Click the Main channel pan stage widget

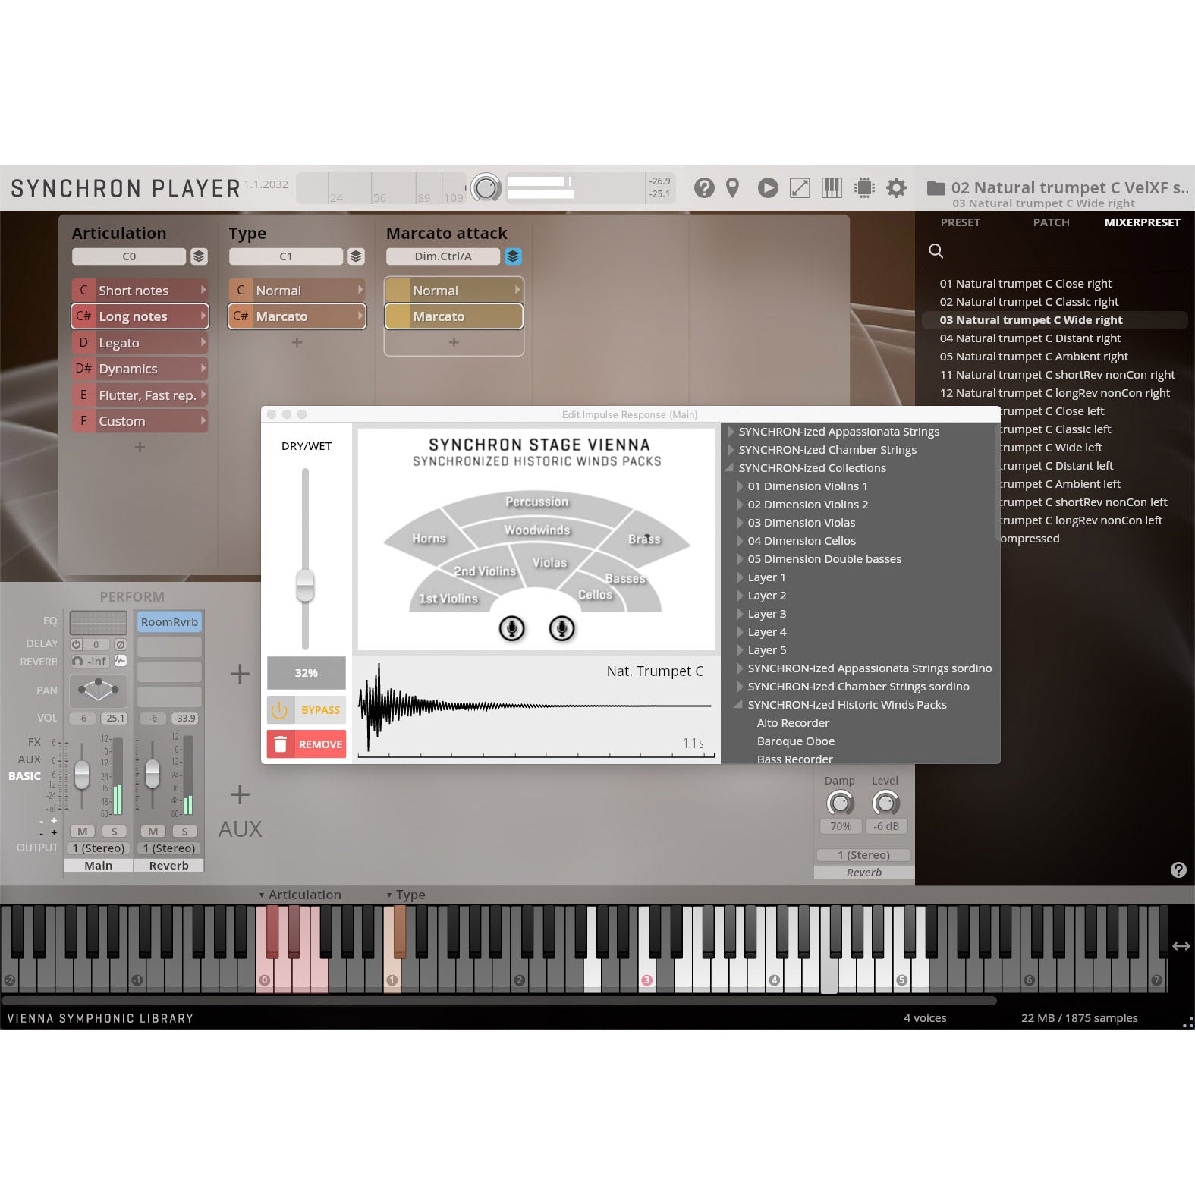(99, 690)
